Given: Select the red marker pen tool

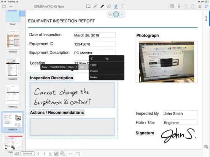Looking at the screenshot, I should click(x=95, y=6).
